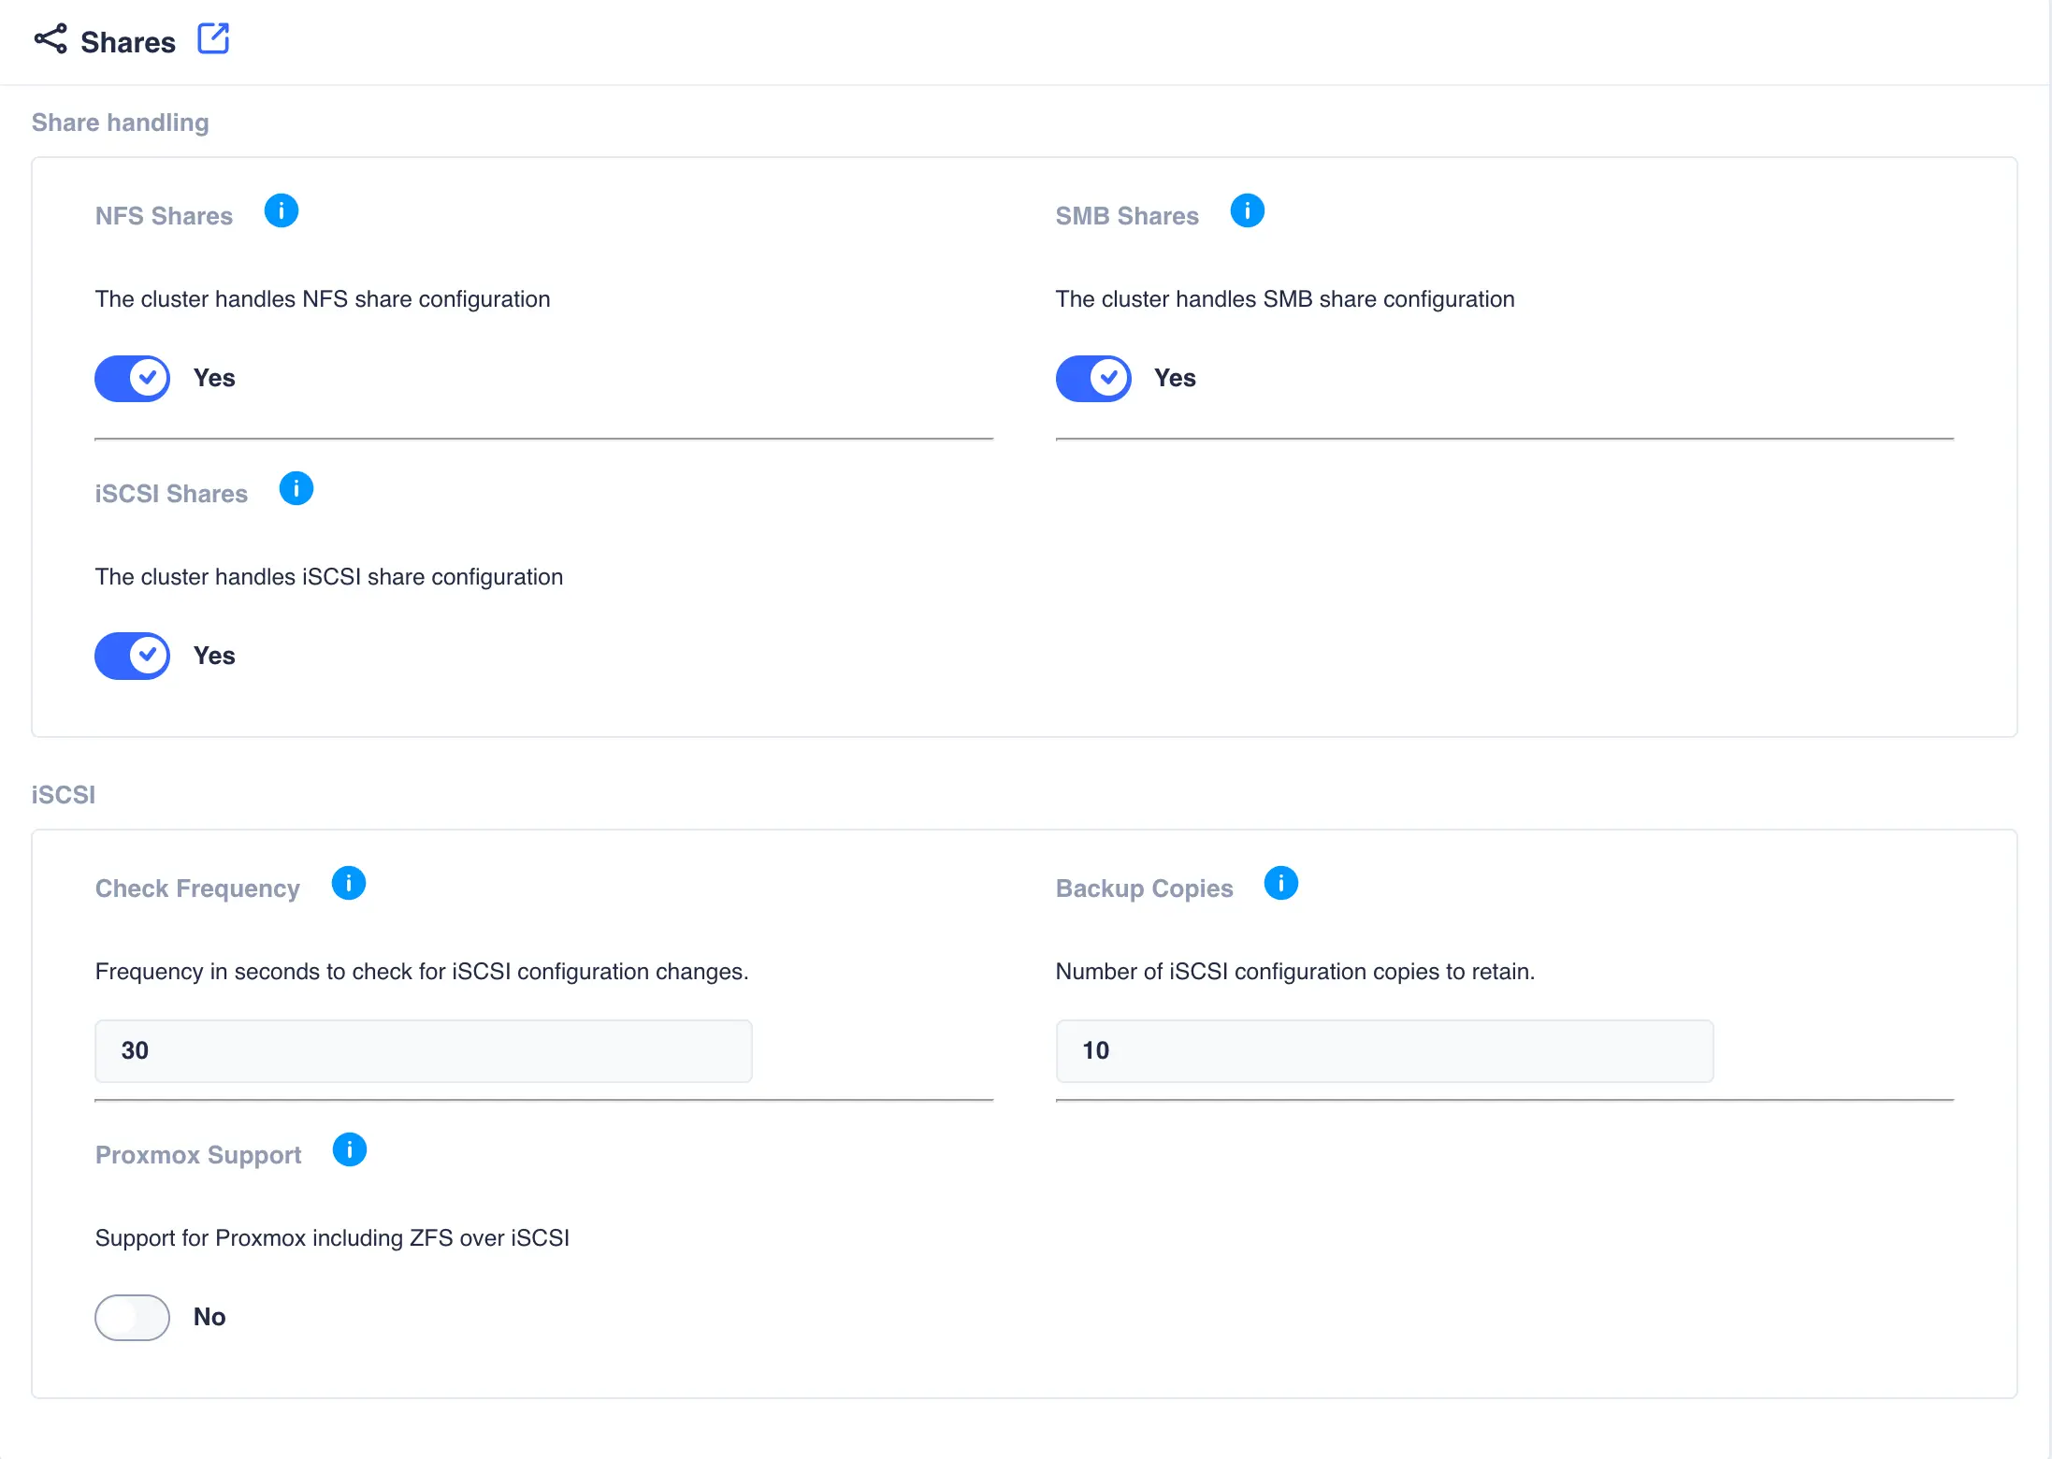Click the Backup Copies info icon
2052x1459 pixels.
point(1281,882)
